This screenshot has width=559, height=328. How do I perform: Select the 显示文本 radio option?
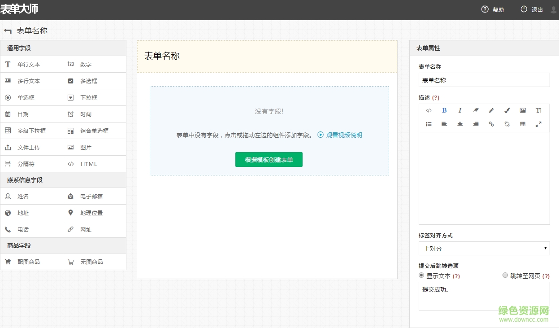tap(421, 275)
